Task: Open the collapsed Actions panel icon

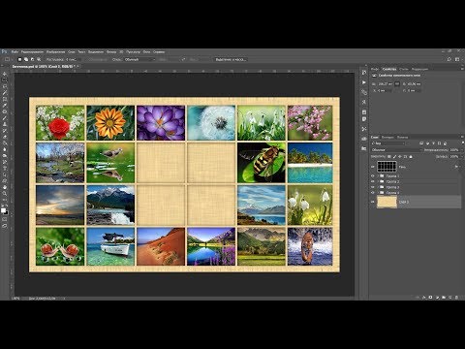Action: coord(364,82)
